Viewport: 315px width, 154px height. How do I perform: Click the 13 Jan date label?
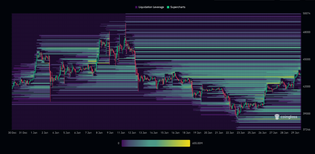click(143, 133)
